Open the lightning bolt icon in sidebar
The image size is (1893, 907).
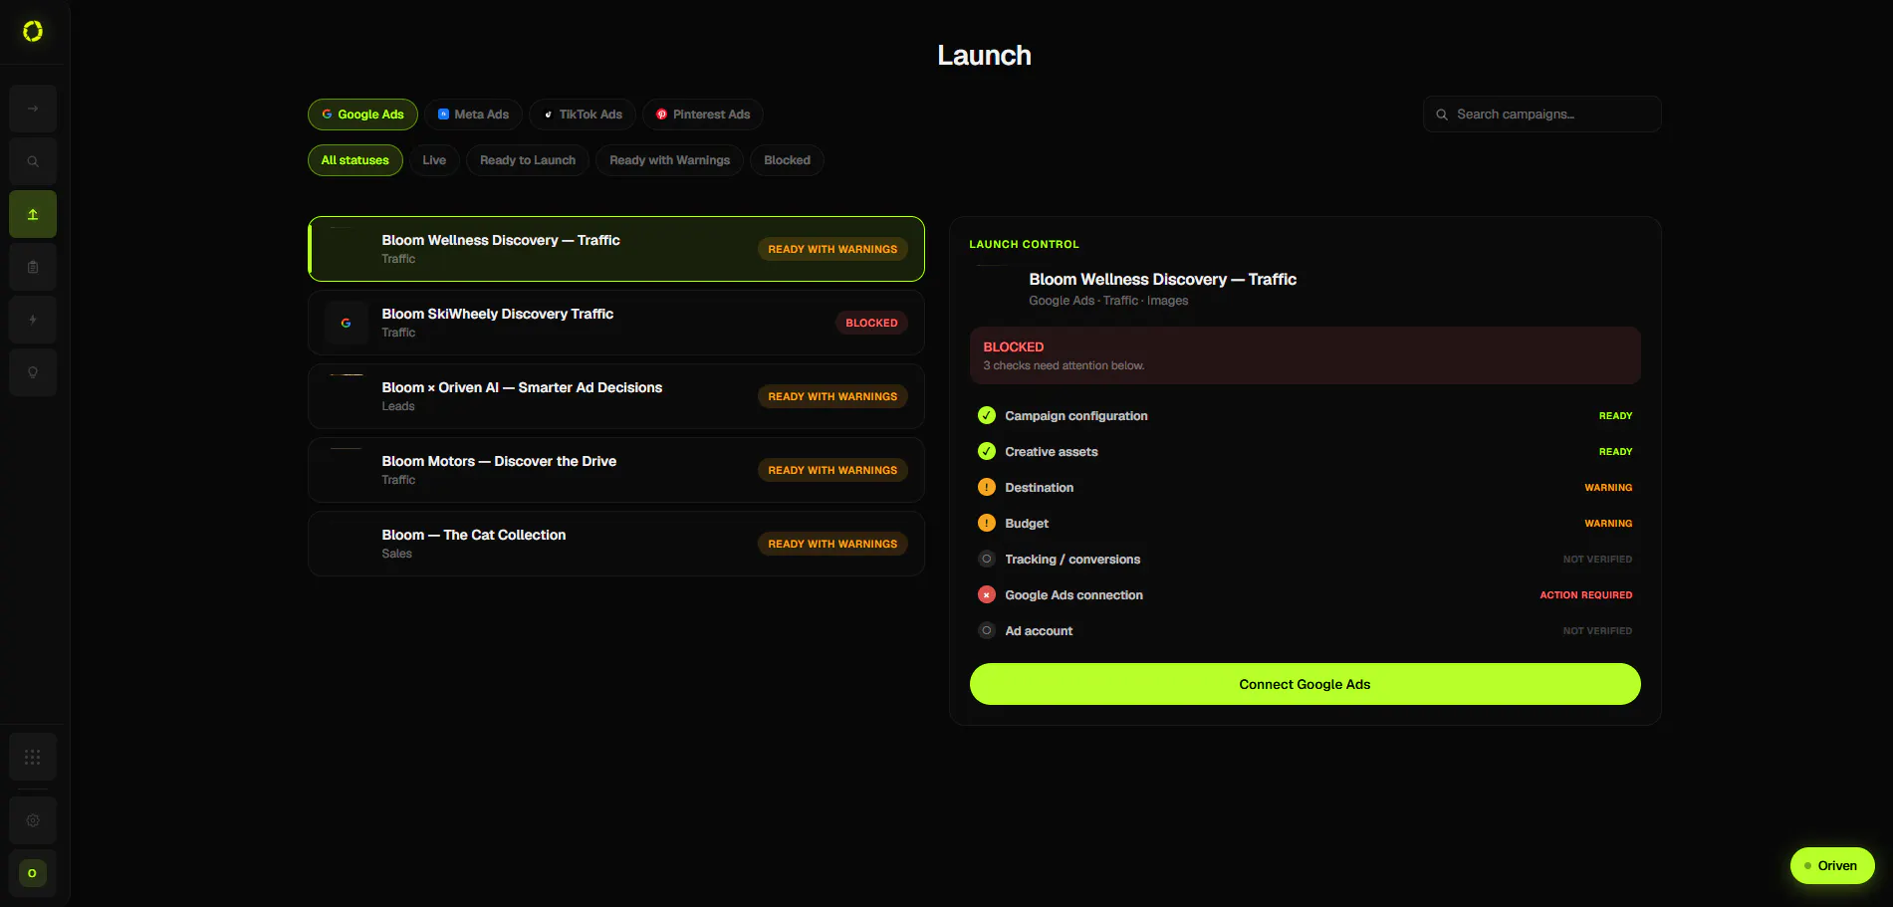click(x=33, y=320)
